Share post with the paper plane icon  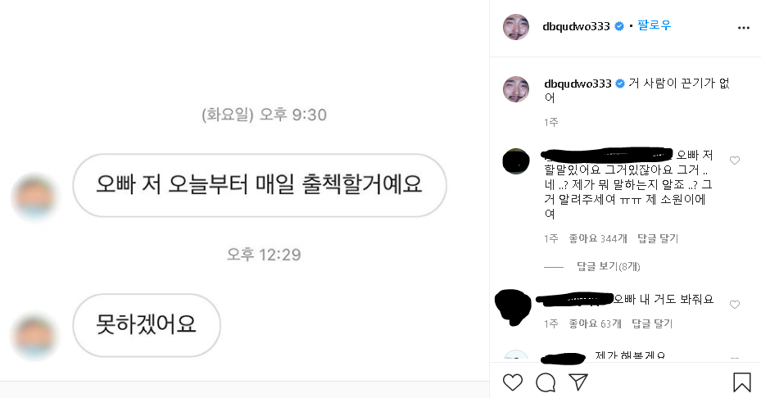[578, 382]
